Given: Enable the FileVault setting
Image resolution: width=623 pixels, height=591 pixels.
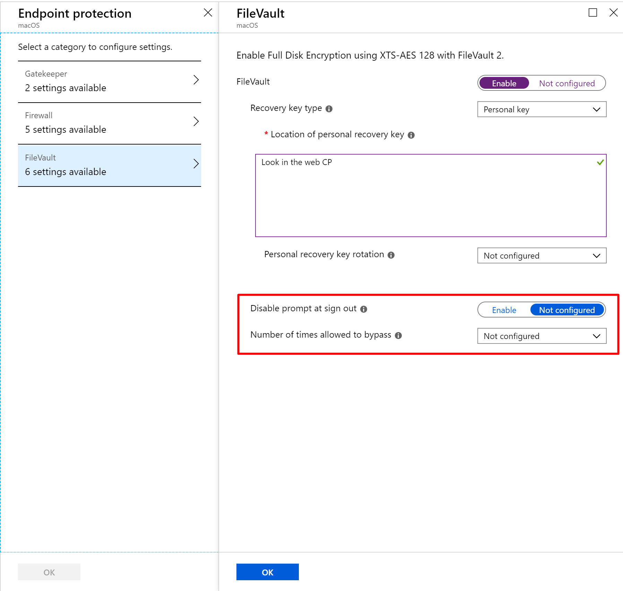Looking at the screenshot, I should [x=504, y=83].
